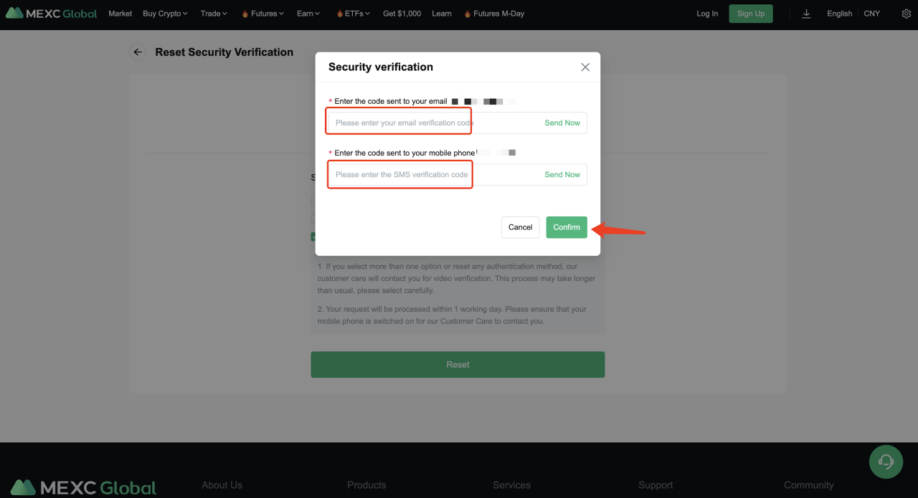Open the Earn dropdown menu
918x498 pixels.
(309, 14)
